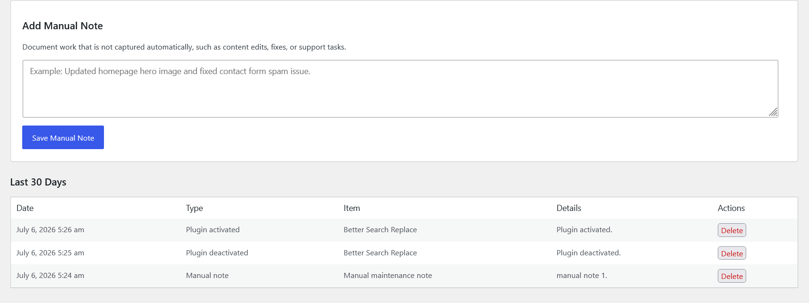
Task: Select the date July 6, 2026 5:25 am
Action: [50, 253]
